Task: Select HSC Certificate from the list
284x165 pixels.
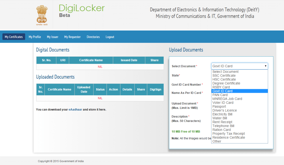Action: click(x=239, y=79)
